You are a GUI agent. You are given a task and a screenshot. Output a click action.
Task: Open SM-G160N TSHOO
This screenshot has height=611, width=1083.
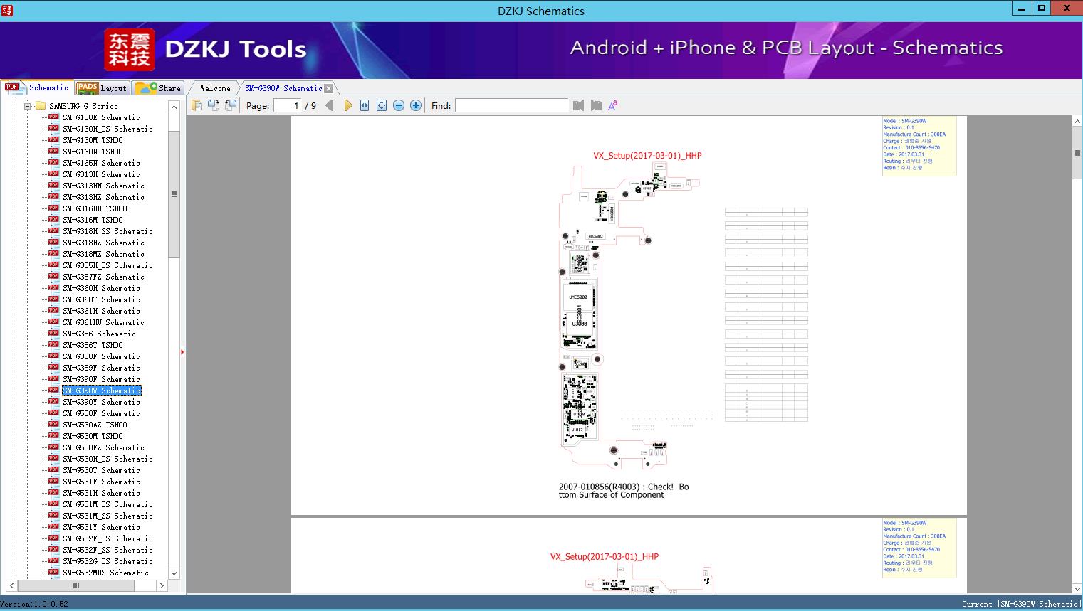[x=93, y=152]
